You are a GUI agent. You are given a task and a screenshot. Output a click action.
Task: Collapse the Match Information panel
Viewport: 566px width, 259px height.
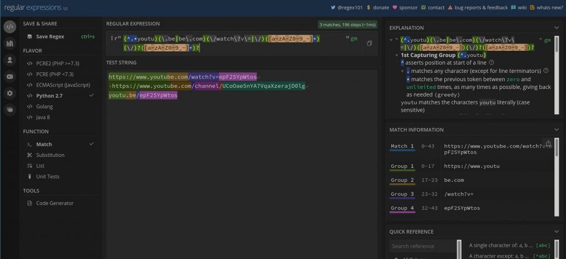click(x=557, y=130)
